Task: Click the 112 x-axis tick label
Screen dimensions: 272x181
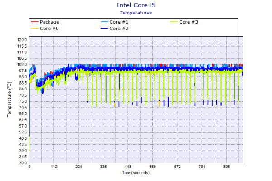Action: coord(54,167)
